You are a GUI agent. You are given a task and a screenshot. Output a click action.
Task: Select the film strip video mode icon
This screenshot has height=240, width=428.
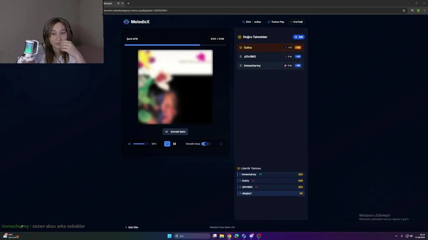pos(175,144)
